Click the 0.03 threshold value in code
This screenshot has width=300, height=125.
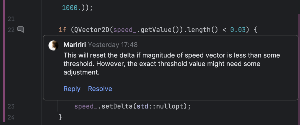pos(238,30)
